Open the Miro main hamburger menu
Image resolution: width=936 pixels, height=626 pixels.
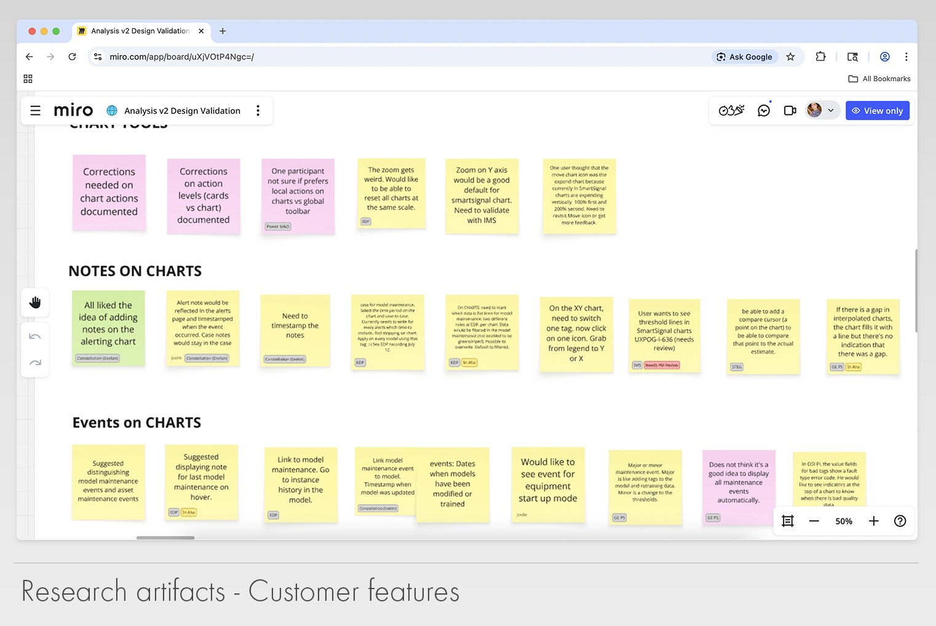click(36, 111)
